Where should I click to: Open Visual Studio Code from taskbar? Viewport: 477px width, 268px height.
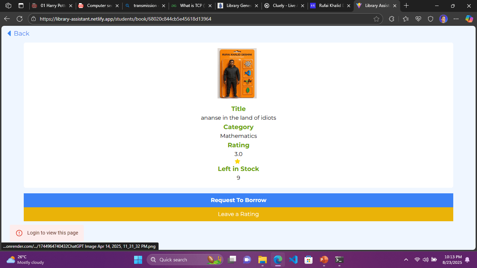tap(293, 260)
